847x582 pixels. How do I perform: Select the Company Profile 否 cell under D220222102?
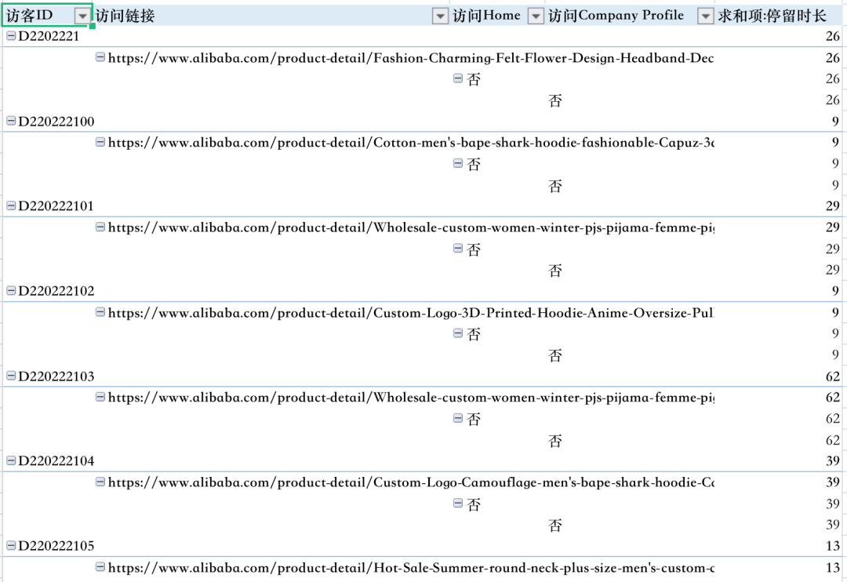[555, 355]
